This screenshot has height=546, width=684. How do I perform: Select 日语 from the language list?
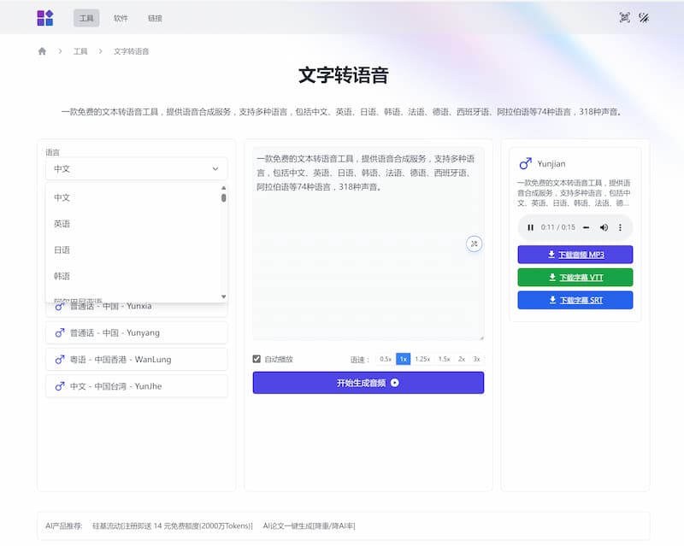tap(62, 250)
